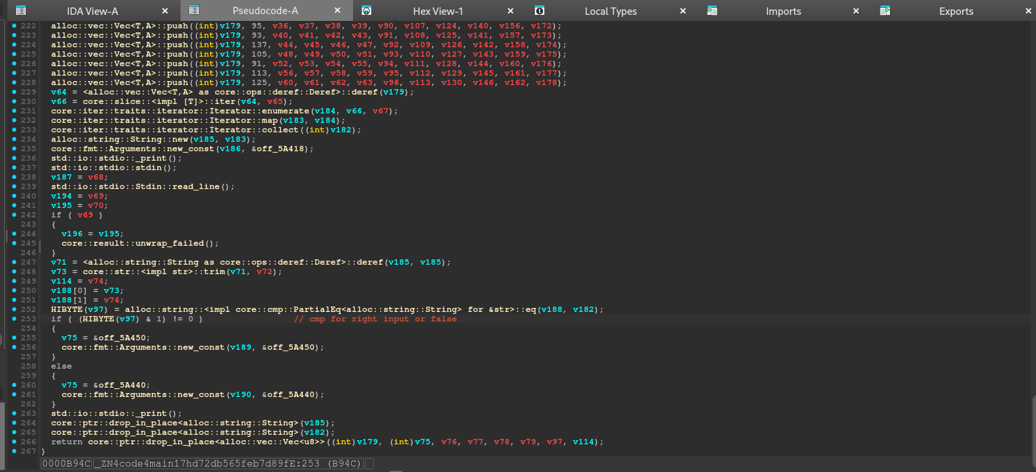Toggle breakpoint dot on line 252

15,309
